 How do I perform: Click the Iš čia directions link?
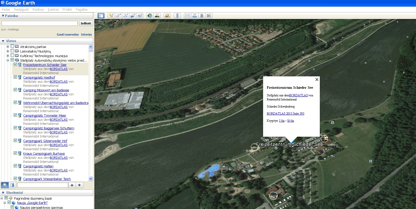[x=291, y=121]
